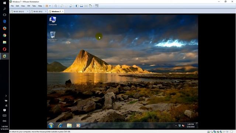Open the host Windows Start button
Viewport: 236px width, 133px height.
point(4,3)
